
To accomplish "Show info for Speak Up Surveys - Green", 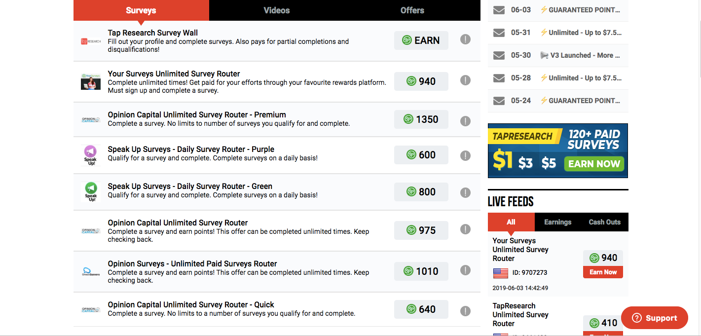I will pos(465,192).
